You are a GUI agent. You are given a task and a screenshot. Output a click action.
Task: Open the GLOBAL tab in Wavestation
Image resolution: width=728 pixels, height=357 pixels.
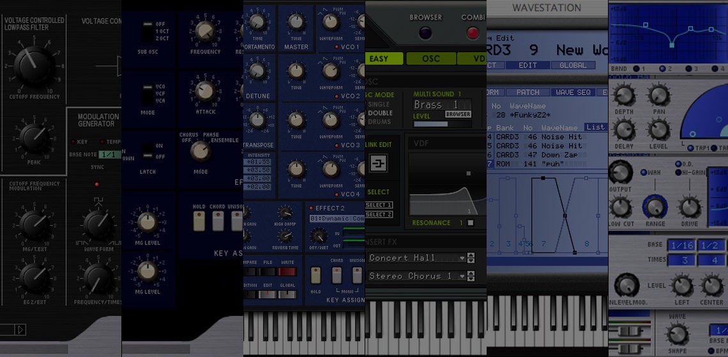tap(573, 66)
